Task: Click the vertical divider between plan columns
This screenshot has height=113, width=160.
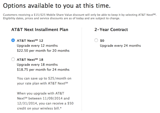Action: click(x=82, y=69)
